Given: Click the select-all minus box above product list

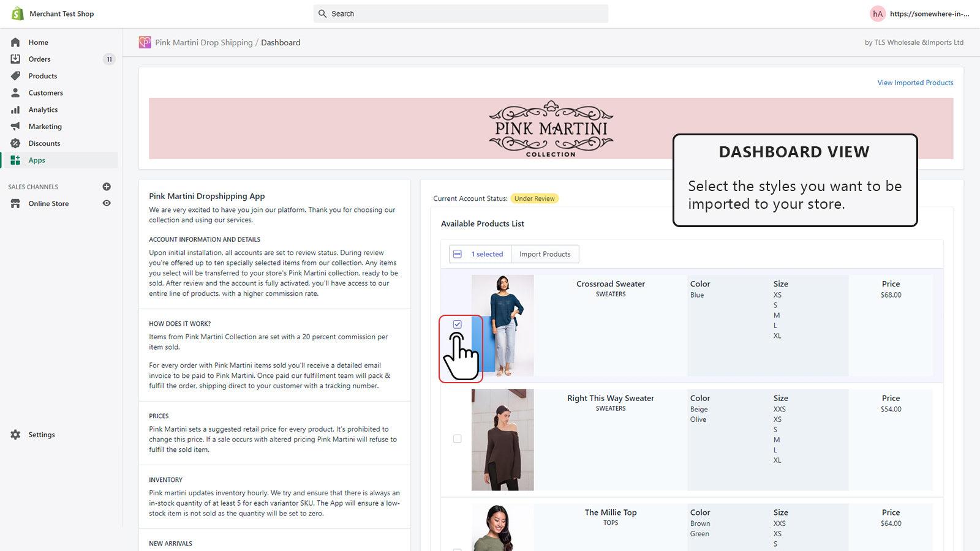Looking at the screenshot, I should point(457,253).
